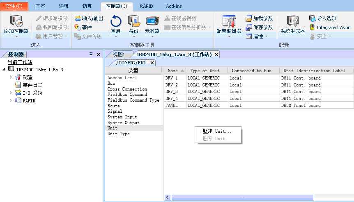Switch to the RAPID ribbon tab
Image resolution: width=354 pixels, height=202 pixels.
pyautogui.click(x=146, y=6)
